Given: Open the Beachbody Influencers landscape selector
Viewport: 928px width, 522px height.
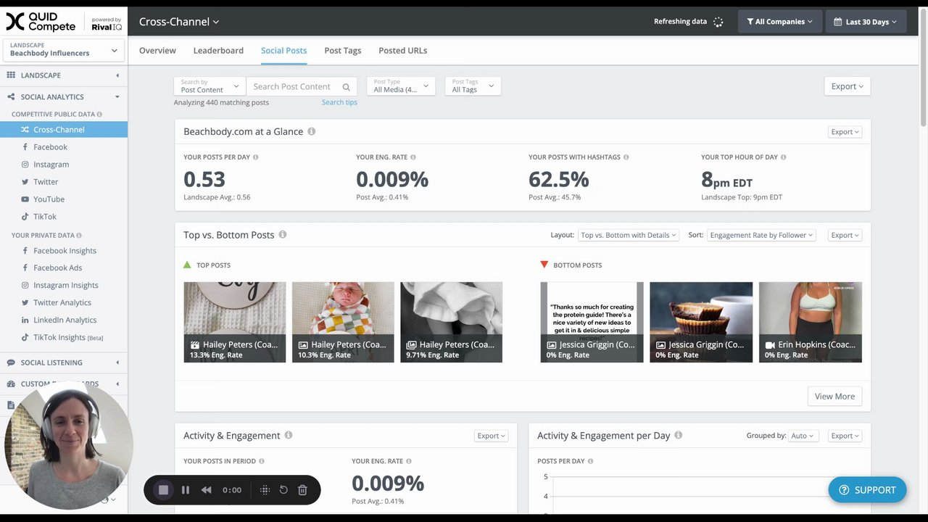Looking at the screenshot, I should tap(64, 49).
